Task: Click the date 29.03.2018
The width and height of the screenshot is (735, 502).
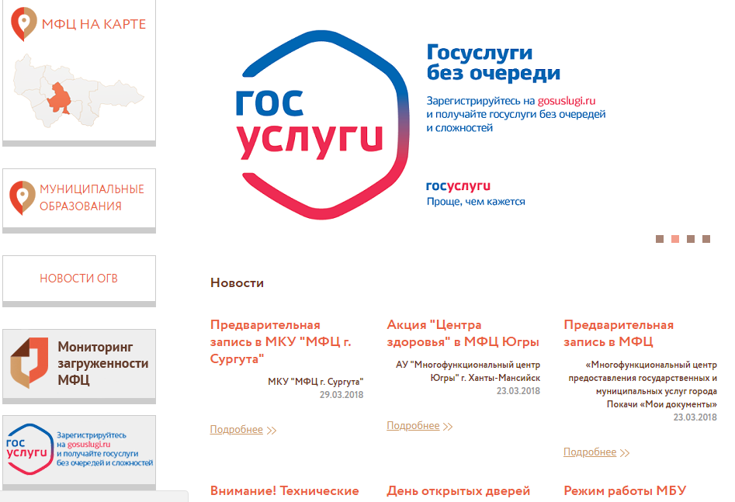Action: [x=341, y=395]
